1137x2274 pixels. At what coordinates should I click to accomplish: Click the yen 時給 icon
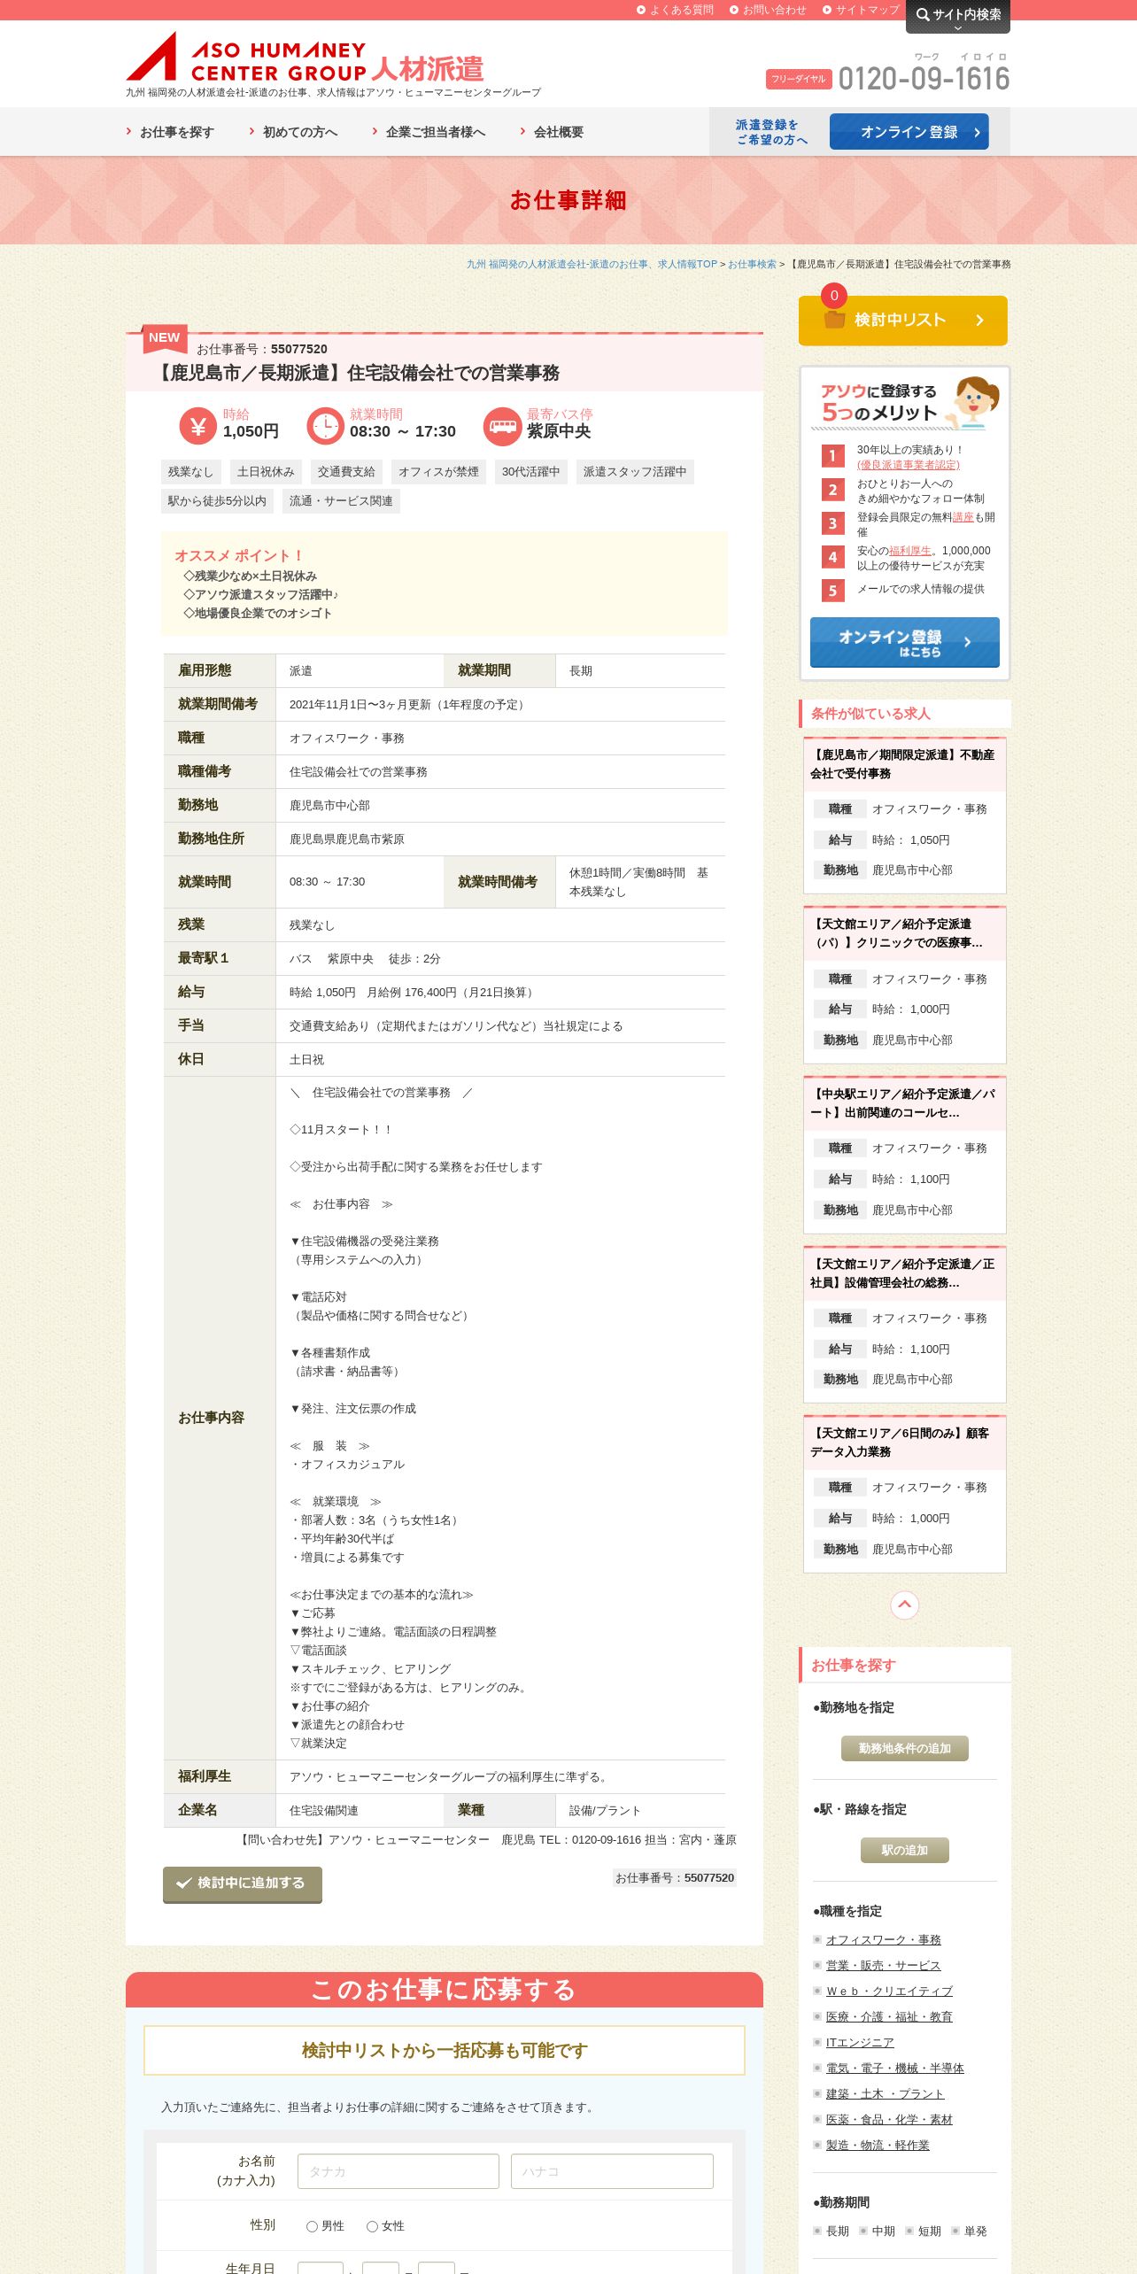point(197,426)
